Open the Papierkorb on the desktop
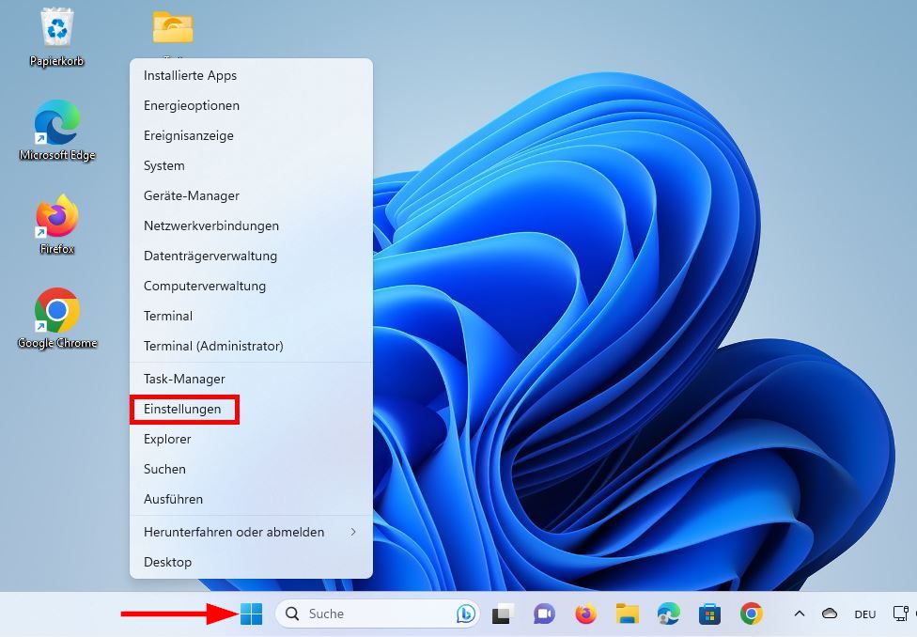This screenshot has height=637, width=917. pyautogui.click(x=55, y=28)
